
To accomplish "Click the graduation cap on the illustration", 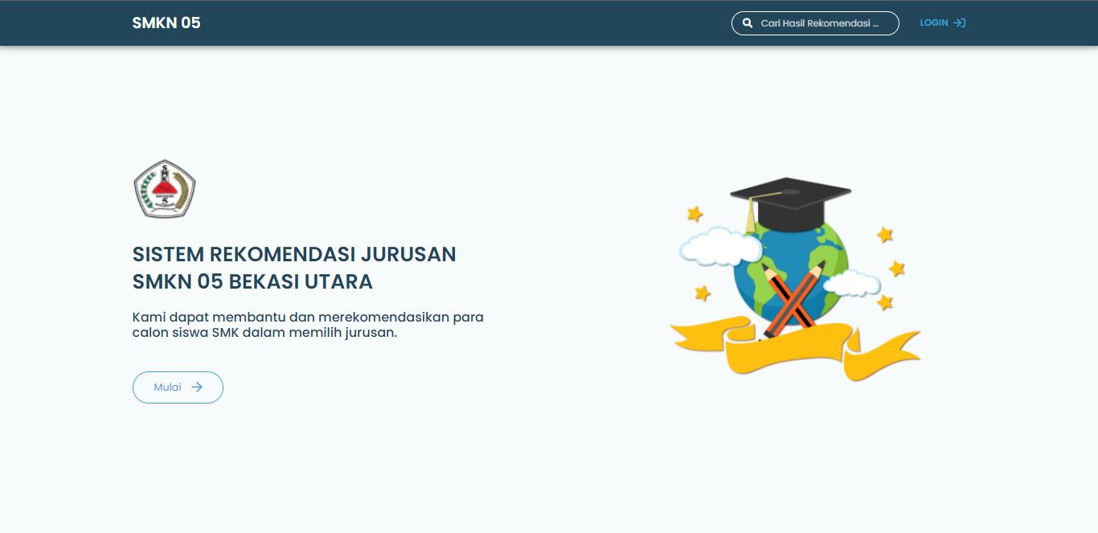I will [x=792, y=201].
